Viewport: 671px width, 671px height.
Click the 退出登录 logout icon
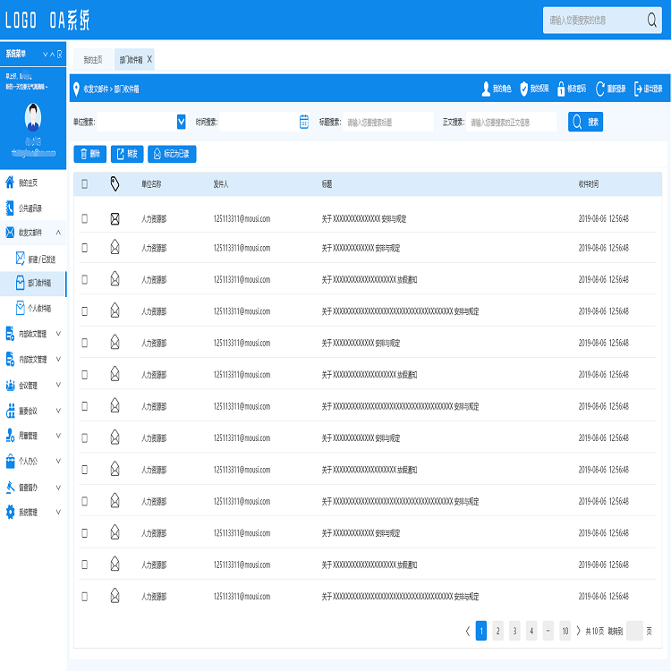pyautogui.click(x=637, y=89)
